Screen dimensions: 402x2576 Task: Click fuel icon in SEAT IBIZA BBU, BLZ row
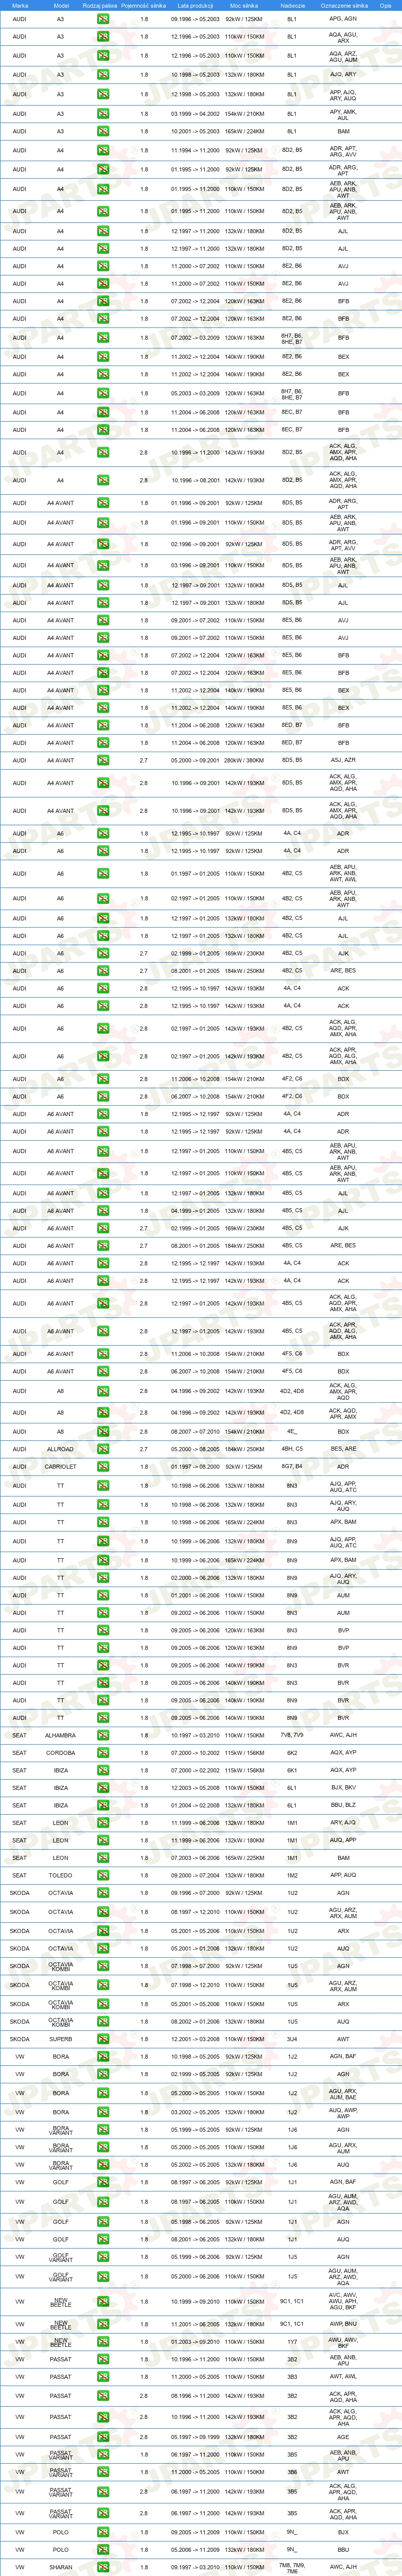point(103,1805)
